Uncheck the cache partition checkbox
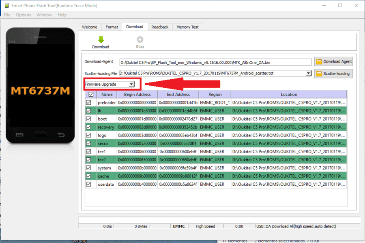Screen dimensions: 365x243 coord(88,176)
